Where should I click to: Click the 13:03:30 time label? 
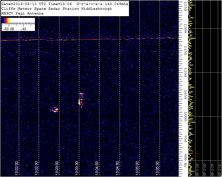point(77,168)
